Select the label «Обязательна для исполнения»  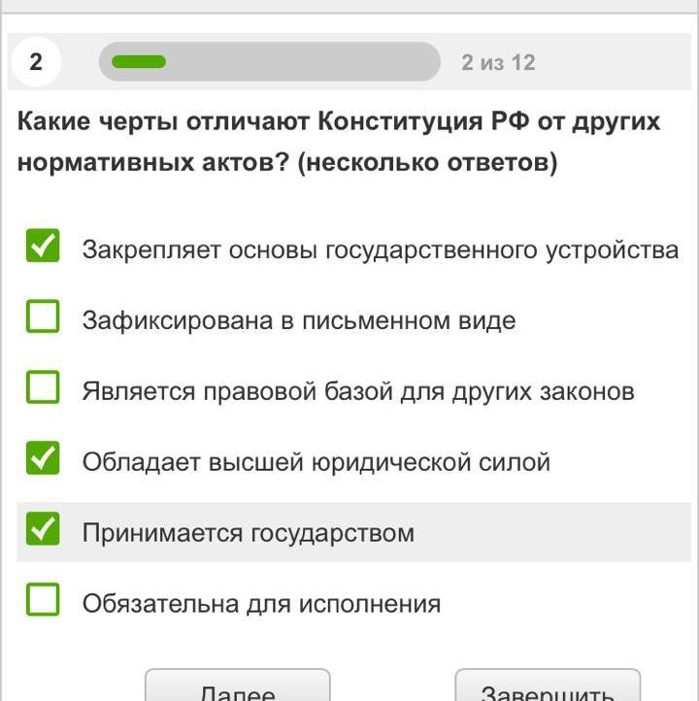(261, 604)
